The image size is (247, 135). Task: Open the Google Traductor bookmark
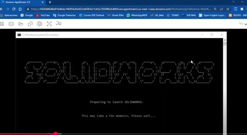(x=64, y=15)
